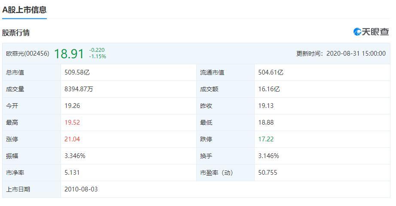This screenshot has width=396, height=206.
Task: Click turnover value 16.16亿
Action: click(269, 89)
